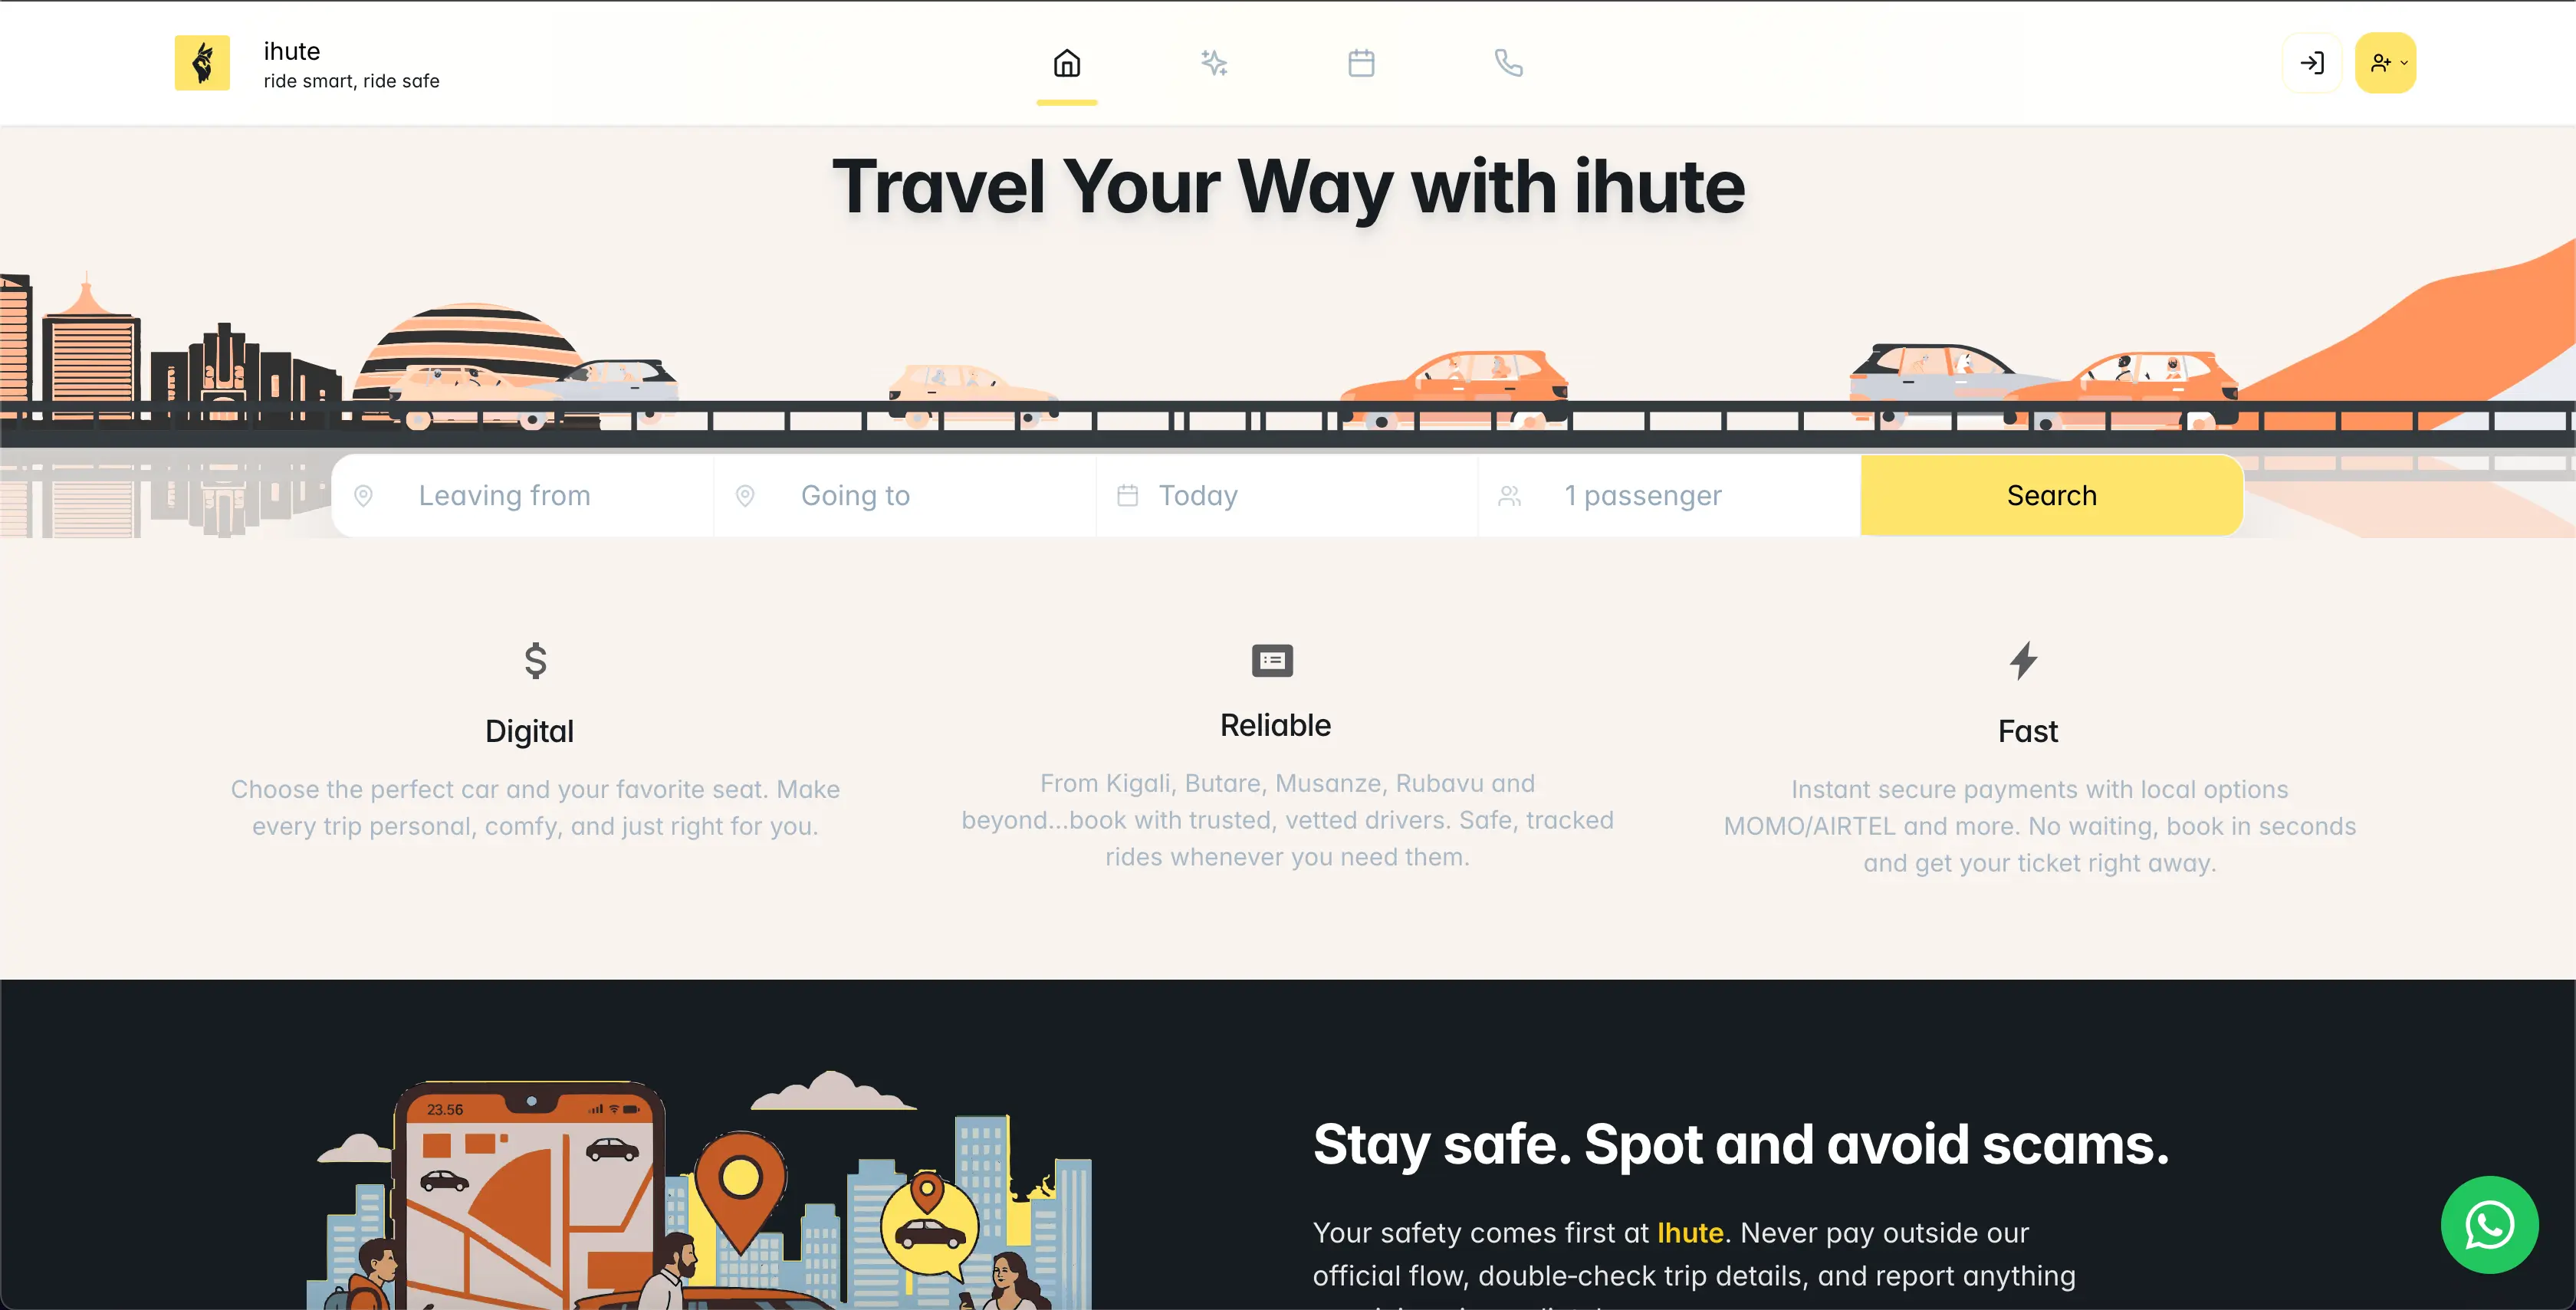Image resolution: width=2576 pixels, height=1310 pixels.
Task: Click the ihute brand name text
Action: (292, 51)
